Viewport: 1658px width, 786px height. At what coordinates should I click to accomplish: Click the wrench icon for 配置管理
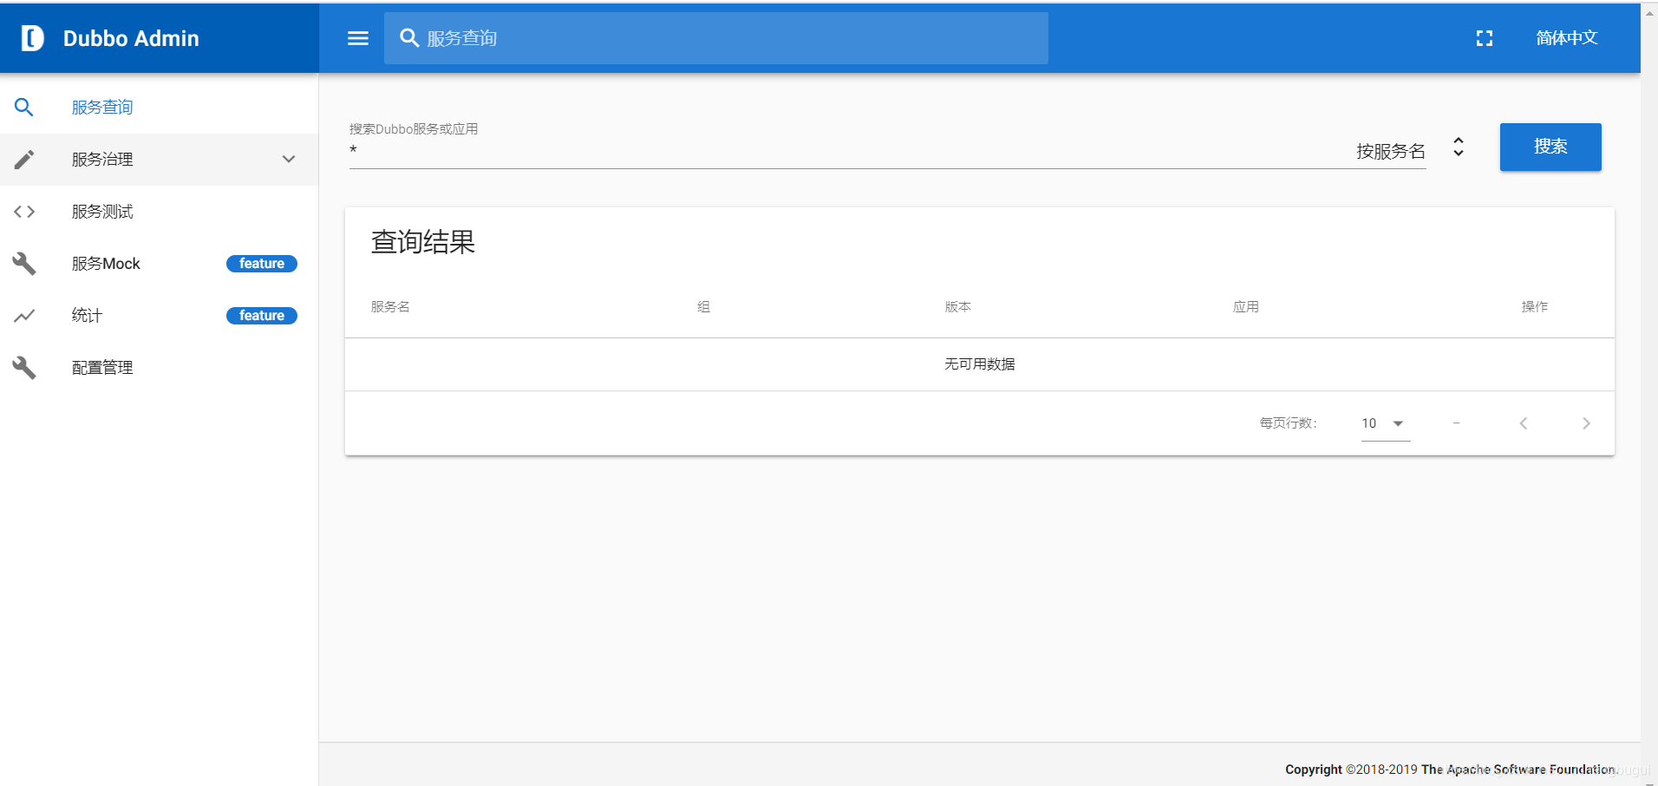(23, 367)
